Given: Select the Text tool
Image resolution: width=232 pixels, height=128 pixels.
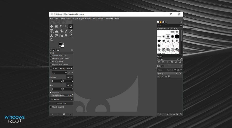Looking at the screenshot, I should click(x=66, y=35).
